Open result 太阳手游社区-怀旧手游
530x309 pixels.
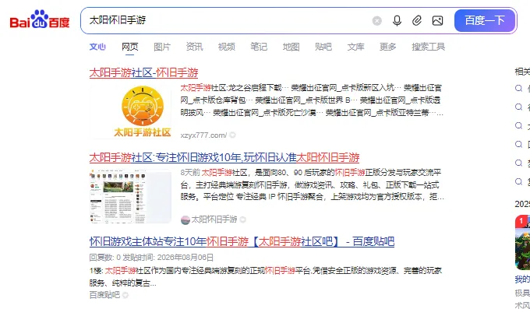tap(143, 72)
